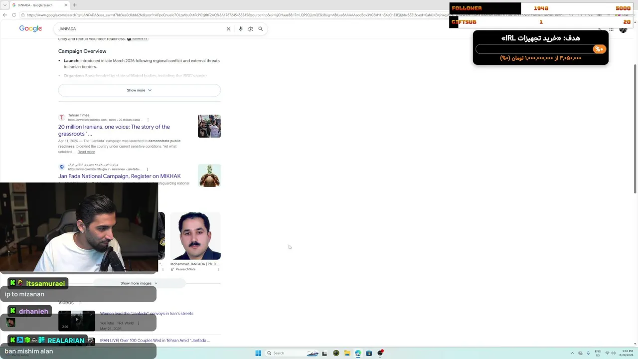638x359 pixels.
Task: Open options menu for Tehran Times result
Action: [148, 120]
